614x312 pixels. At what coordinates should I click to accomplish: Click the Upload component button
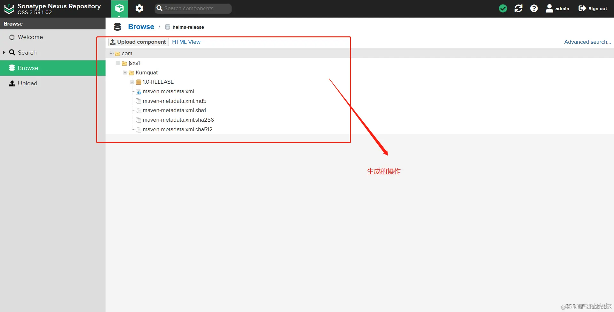138,42
